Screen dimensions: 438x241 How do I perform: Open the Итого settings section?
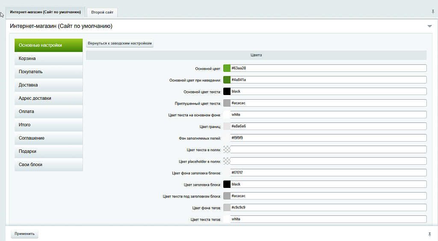point(49,125)
